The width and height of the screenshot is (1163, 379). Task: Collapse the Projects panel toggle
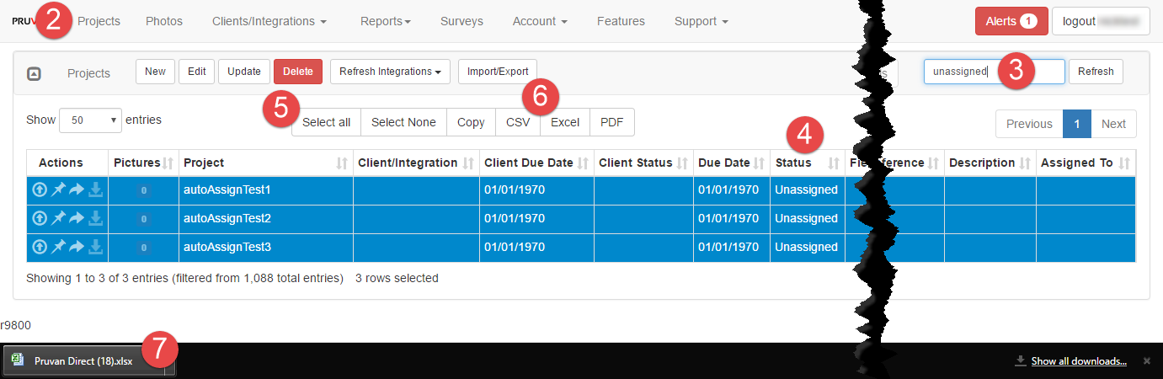[x=35, y=73]
